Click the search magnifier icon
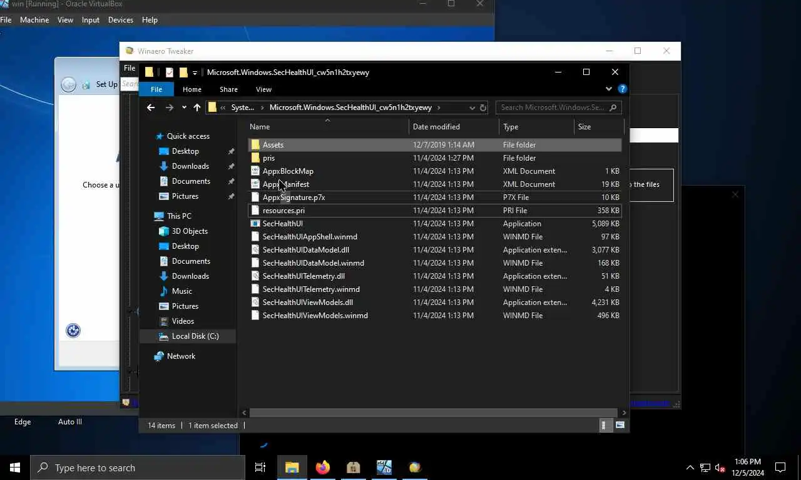This screenshot has height=480, width=801. click(613, 107)
